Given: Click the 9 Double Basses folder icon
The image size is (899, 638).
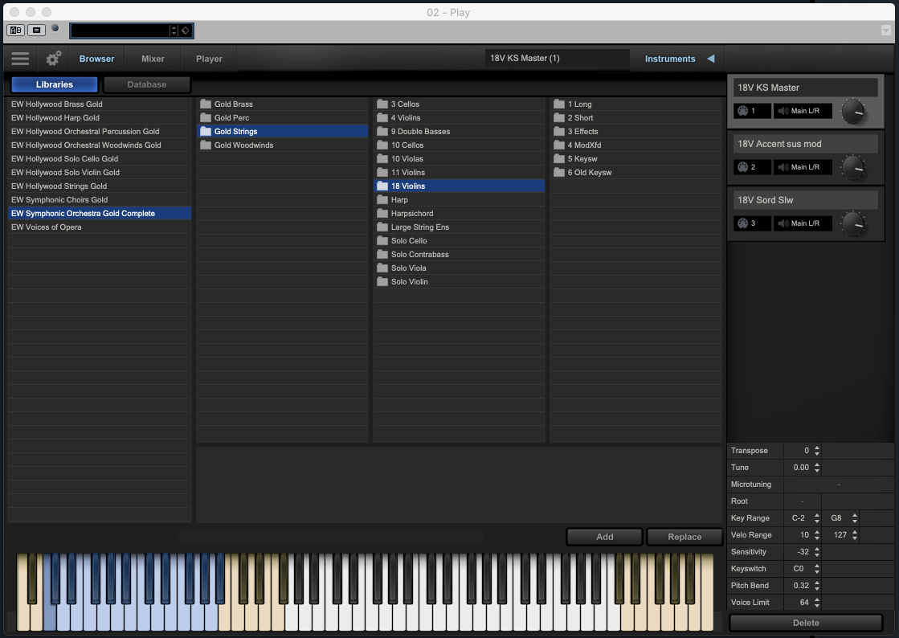Looking at the screenshot, I should coord(382,131).
